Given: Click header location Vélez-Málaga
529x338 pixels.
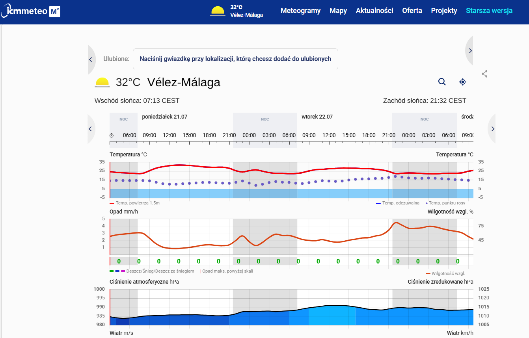Looking at the screenshot, I should point(246,15).
